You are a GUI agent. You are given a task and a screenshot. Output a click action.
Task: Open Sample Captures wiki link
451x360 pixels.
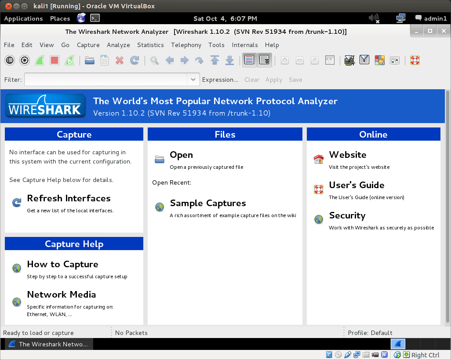pos(208,203)
